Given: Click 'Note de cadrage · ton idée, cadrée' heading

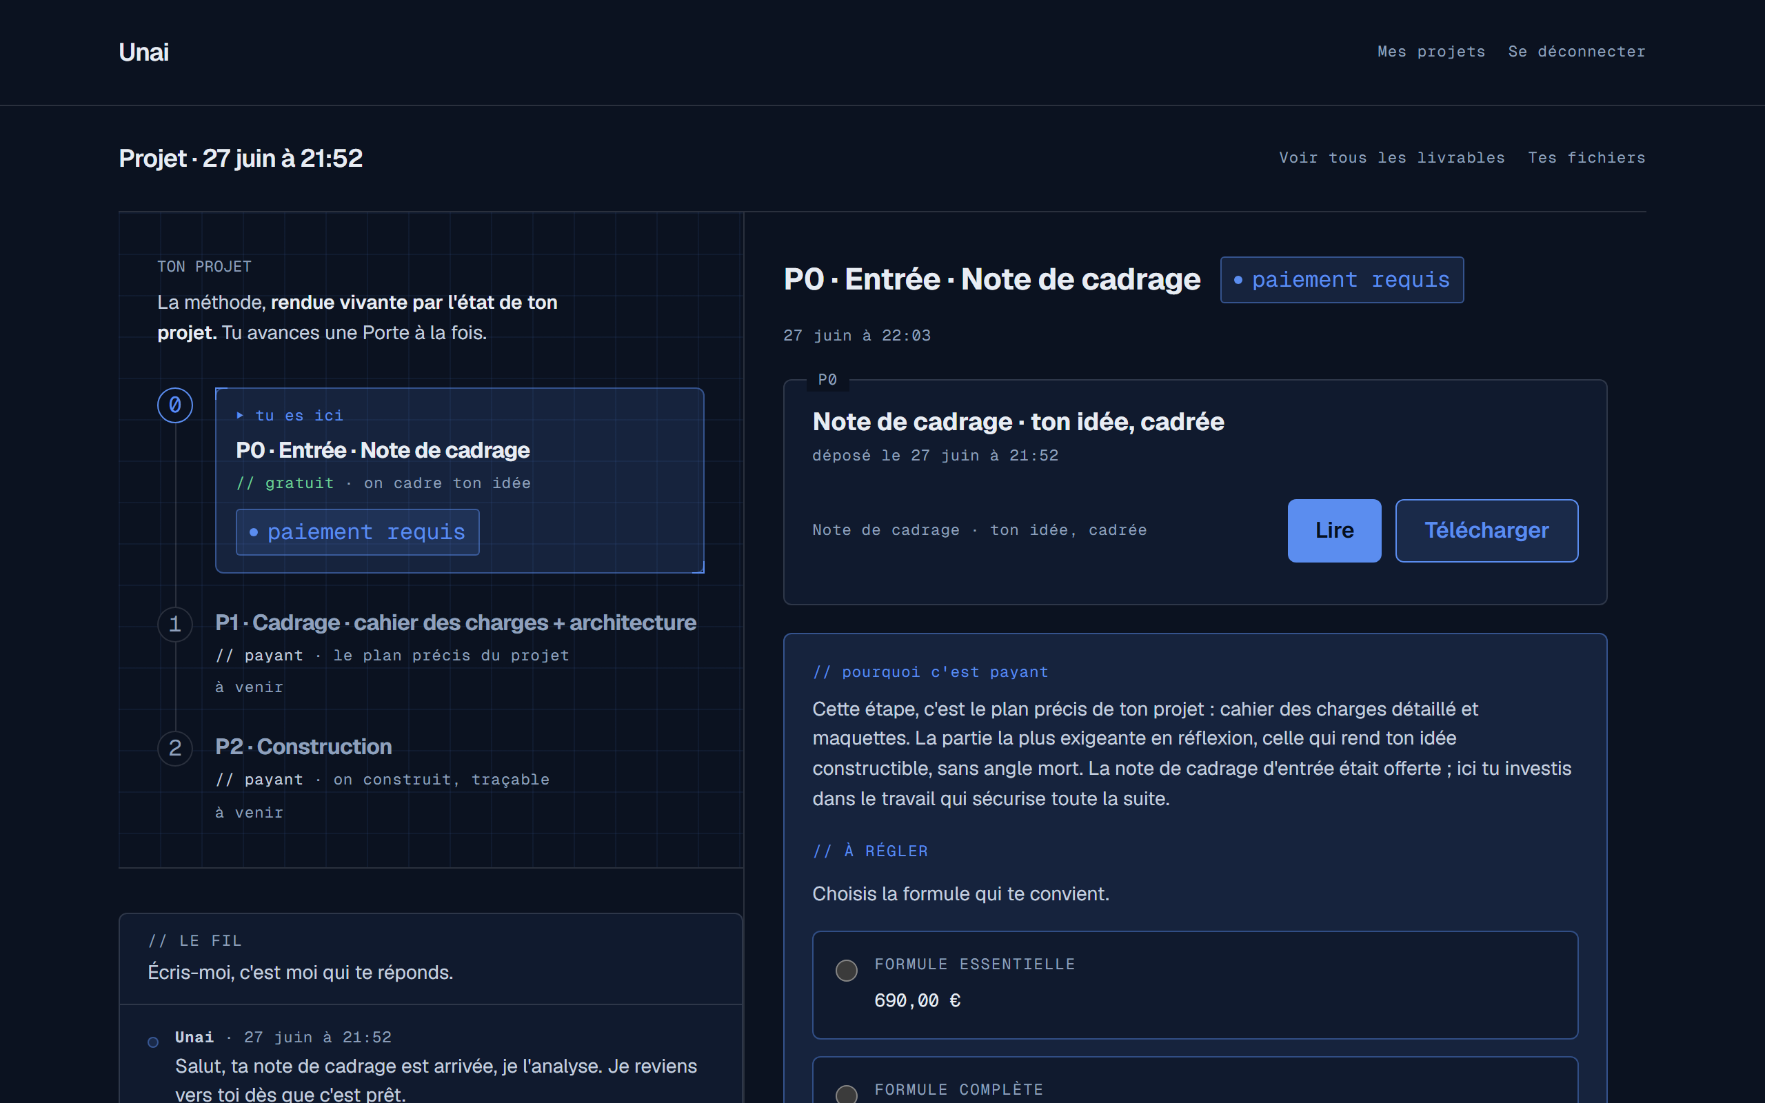Looking at the screenshot, I should [1018, 422].
